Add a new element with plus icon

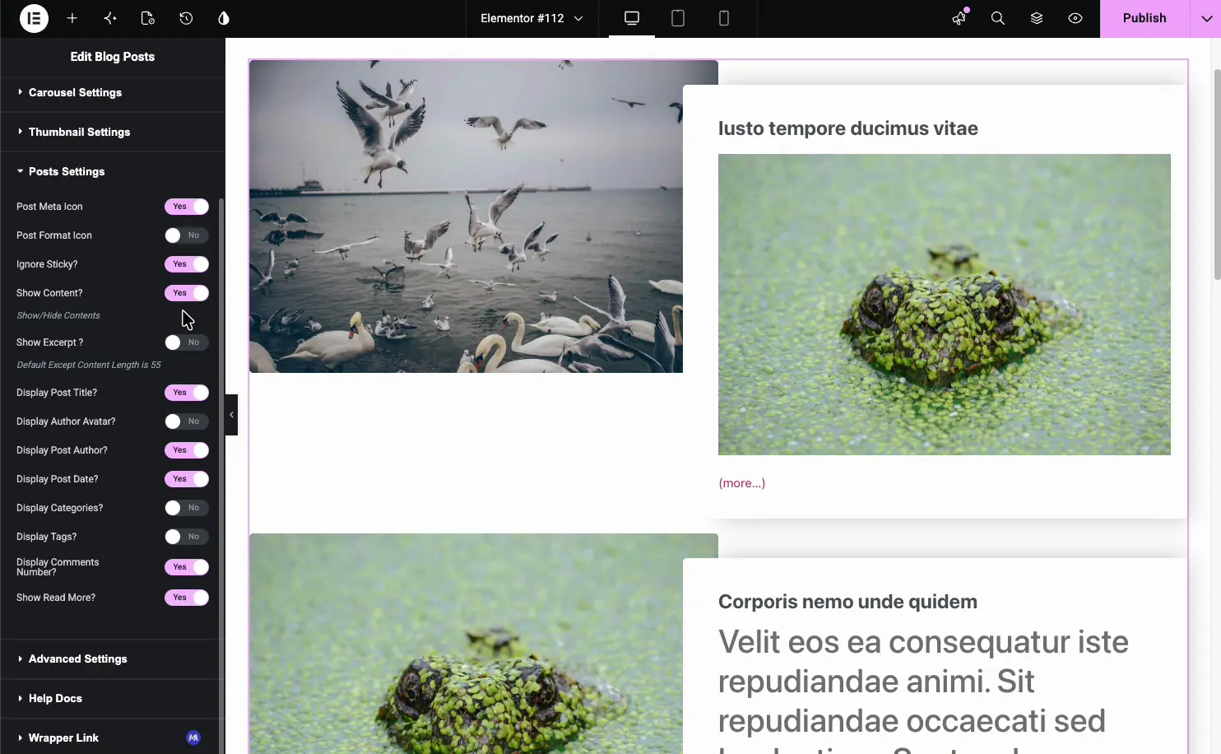point(72,18)
